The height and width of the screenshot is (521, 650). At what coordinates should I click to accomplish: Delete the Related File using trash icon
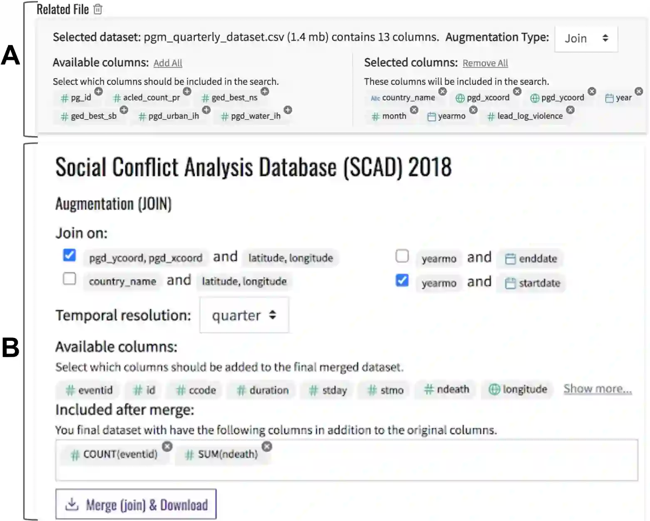tap(98, 9)
